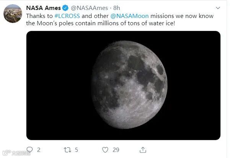Like the tweet with the heart icon
Viewport: 230px width, 158px height.
(105, 149)
